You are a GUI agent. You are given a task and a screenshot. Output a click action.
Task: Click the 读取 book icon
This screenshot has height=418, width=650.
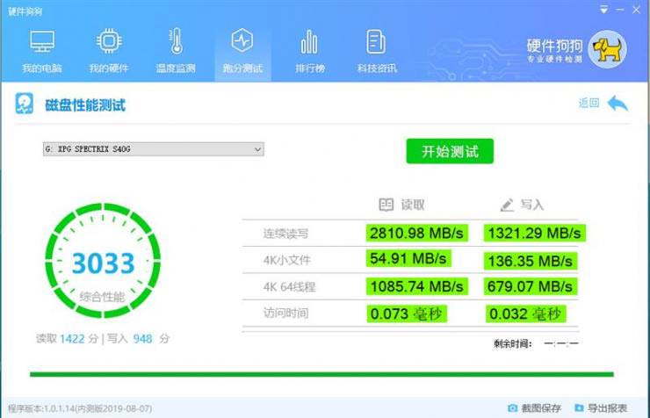386,205
